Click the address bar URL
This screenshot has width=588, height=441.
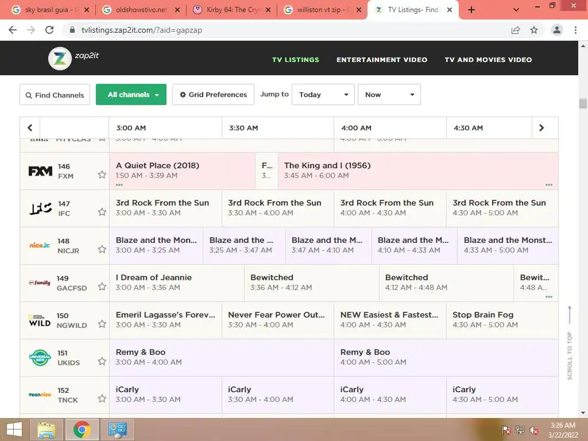(142, 30)
